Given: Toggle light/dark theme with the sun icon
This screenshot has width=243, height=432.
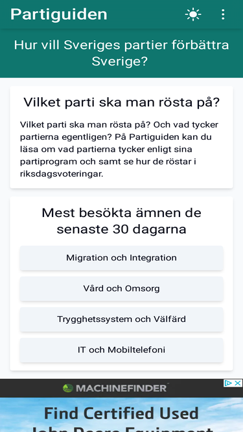Looking at the screenshot, I should [193, 14].
